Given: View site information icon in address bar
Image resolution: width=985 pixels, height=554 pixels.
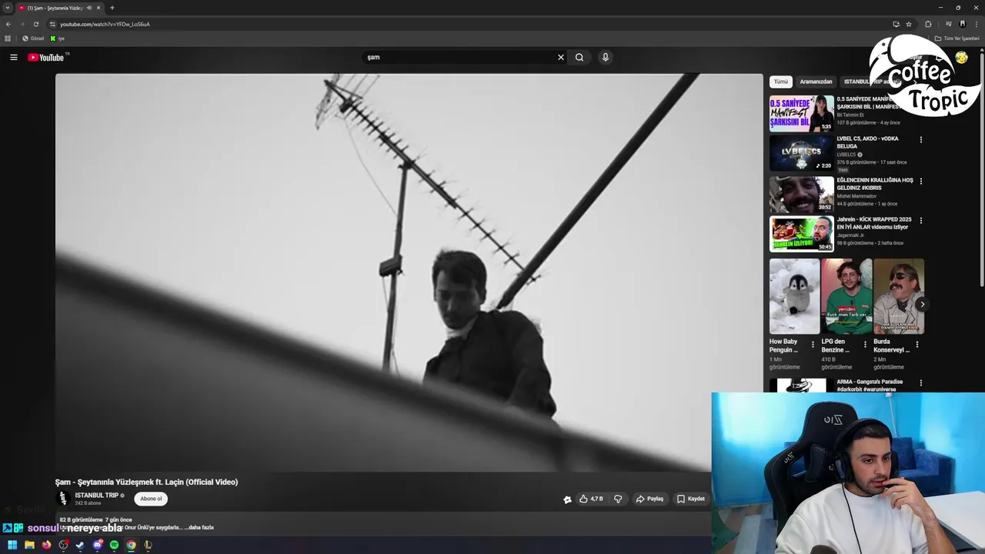Looking at the screenshot, I should tap(52, 24).
